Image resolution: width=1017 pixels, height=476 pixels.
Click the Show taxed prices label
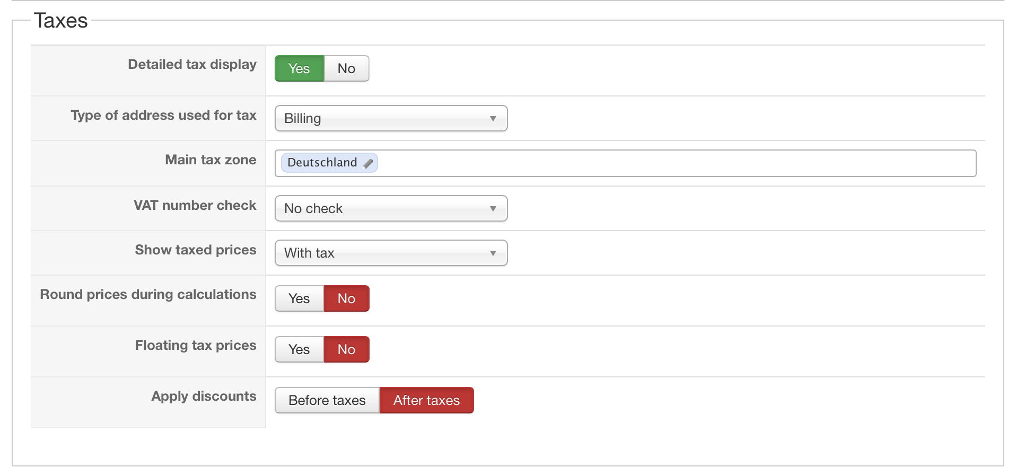point(195,250)
